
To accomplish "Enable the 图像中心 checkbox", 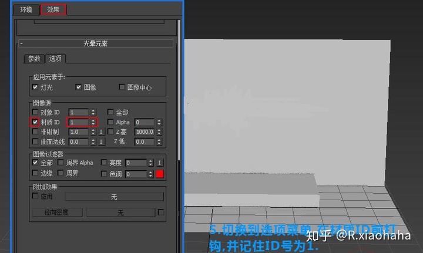I will click(x=122, y=87).
